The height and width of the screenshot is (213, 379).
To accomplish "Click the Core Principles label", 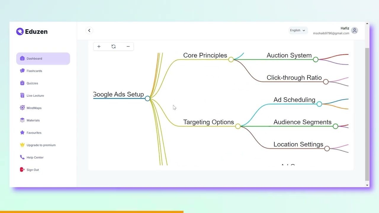I will tap(205, 55).
